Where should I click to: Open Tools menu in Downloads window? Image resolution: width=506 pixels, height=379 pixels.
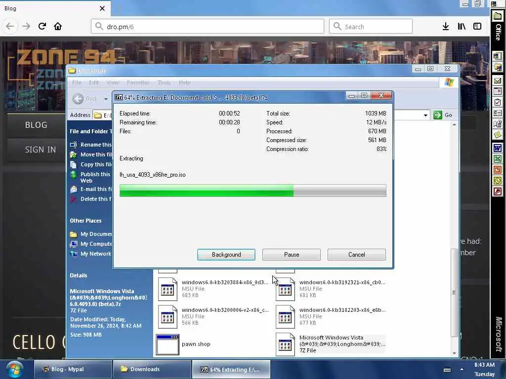pos(164,82)
